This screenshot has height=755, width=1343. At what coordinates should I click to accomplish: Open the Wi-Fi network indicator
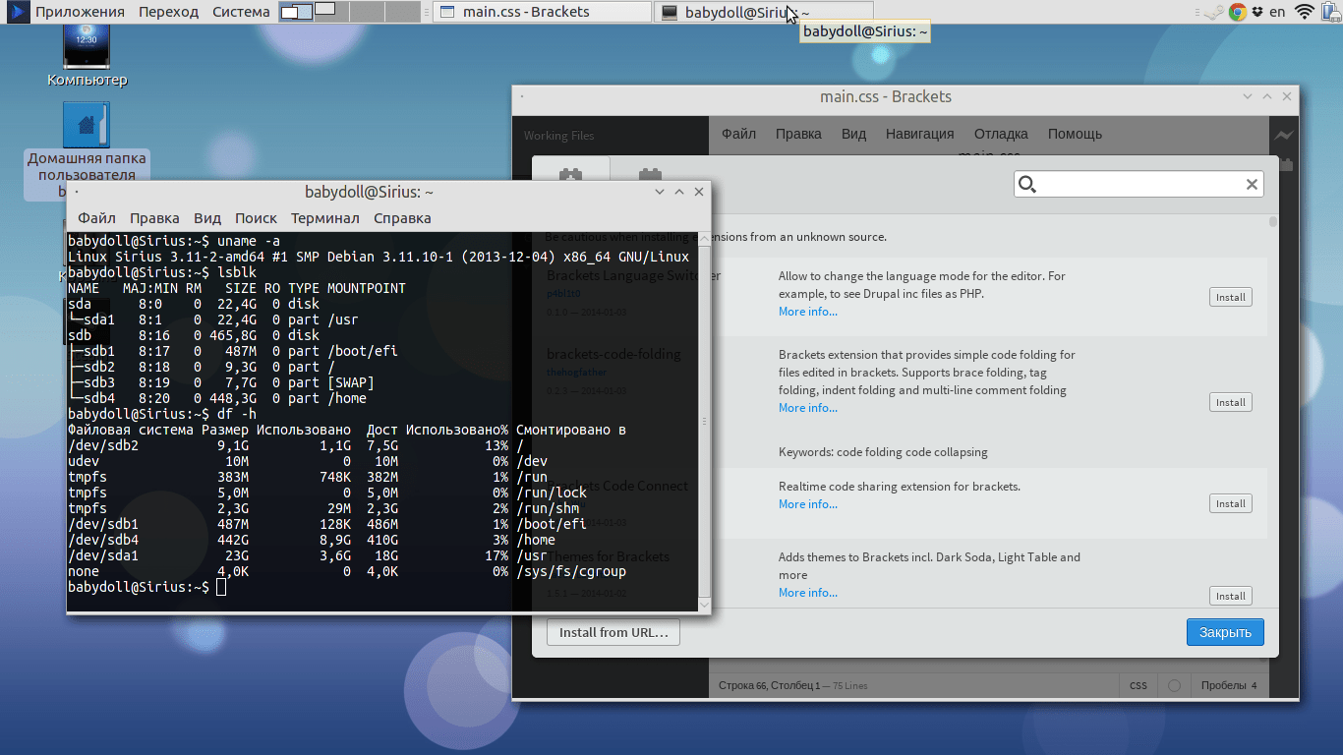pos(1305,12)
